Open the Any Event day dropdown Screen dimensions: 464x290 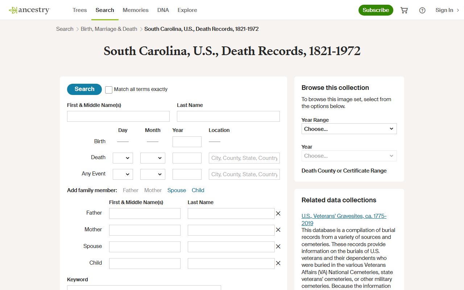click(x=123, y=174)
